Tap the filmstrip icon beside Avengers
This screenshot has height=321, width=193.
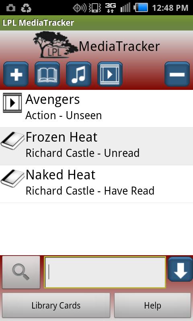pos(12,103)
